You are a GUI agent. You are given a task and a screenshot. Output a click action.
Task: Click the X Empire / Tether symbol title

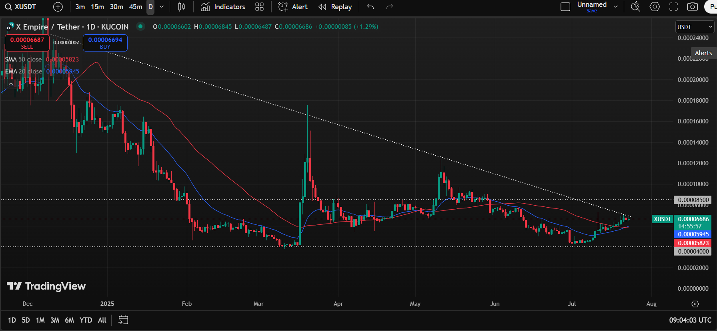72,27
